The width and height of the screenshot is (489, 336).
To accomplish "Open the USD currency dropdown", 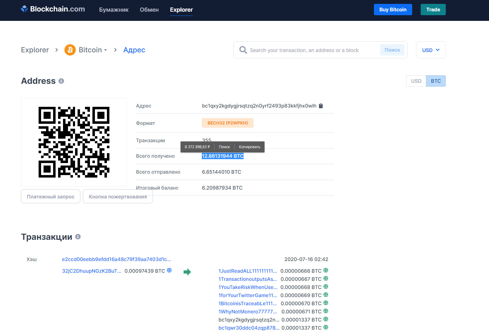I will point(431,50).
